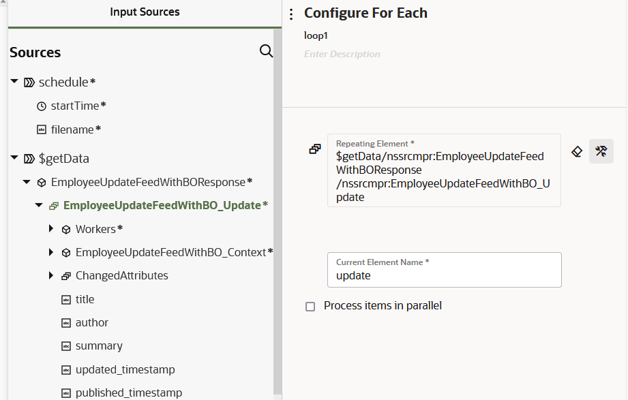Select the author tree item

[x=92, y=322]
